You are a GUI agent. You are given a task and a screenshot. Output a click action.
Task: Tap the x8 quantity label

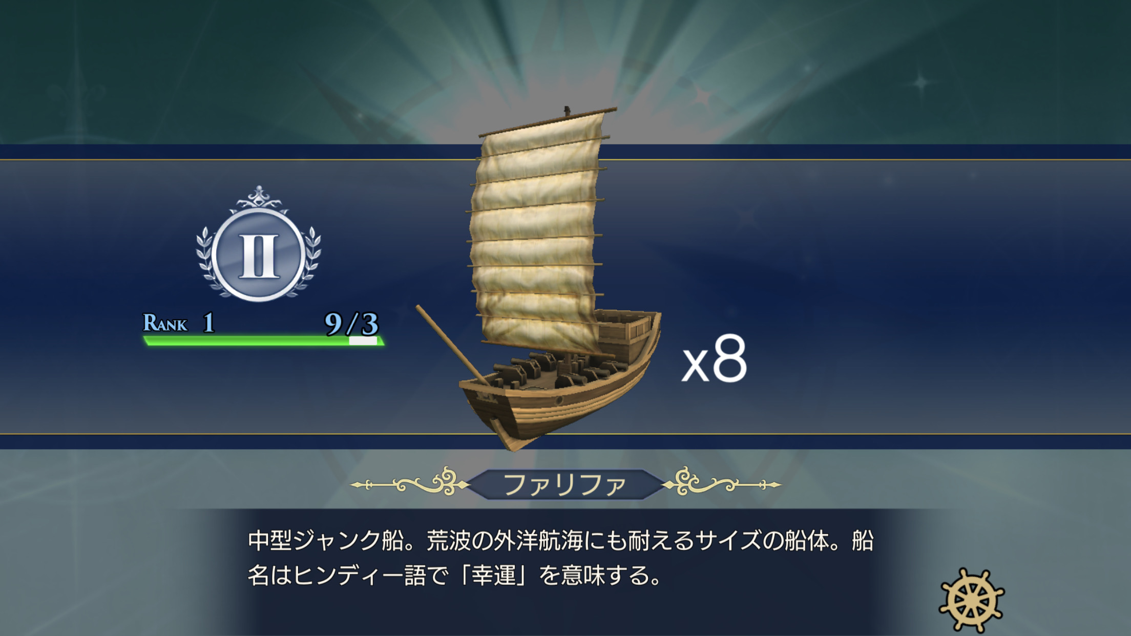(x=714, y=359)
